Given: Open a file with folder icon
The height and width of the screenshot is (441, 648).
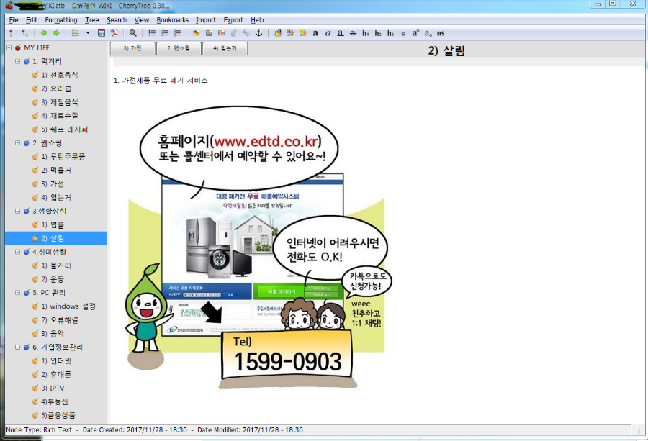Looking at the screenshot, I should click(x=75, y=33).
